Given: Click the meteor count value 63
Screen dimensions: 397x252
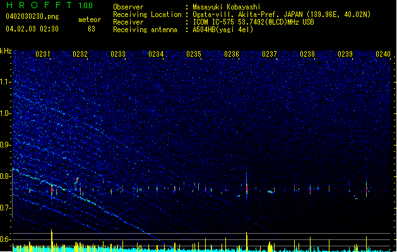Looking at the screenshot, I should [x=92, y=29].
